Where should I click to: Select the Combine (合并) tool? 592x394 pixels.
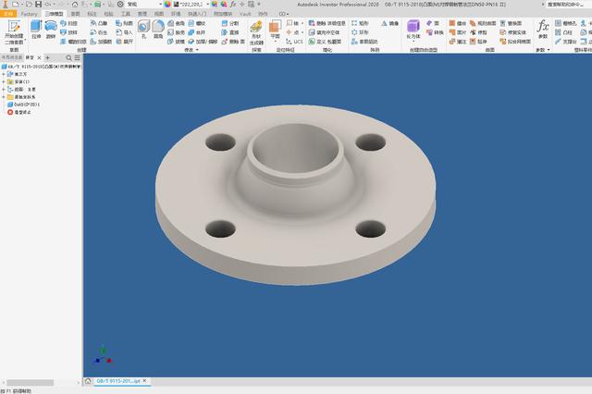197,32
